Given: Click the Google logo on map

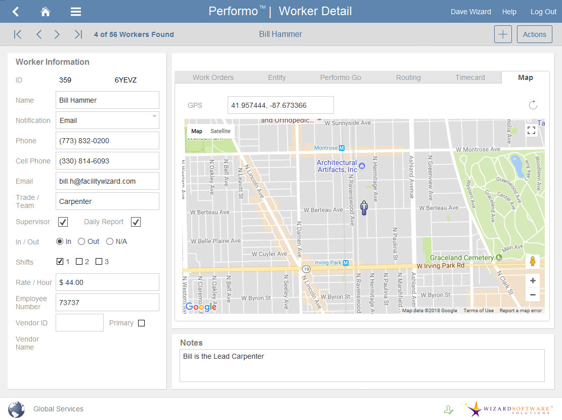Looking at the screenshot, I should [x=201, y=307].
